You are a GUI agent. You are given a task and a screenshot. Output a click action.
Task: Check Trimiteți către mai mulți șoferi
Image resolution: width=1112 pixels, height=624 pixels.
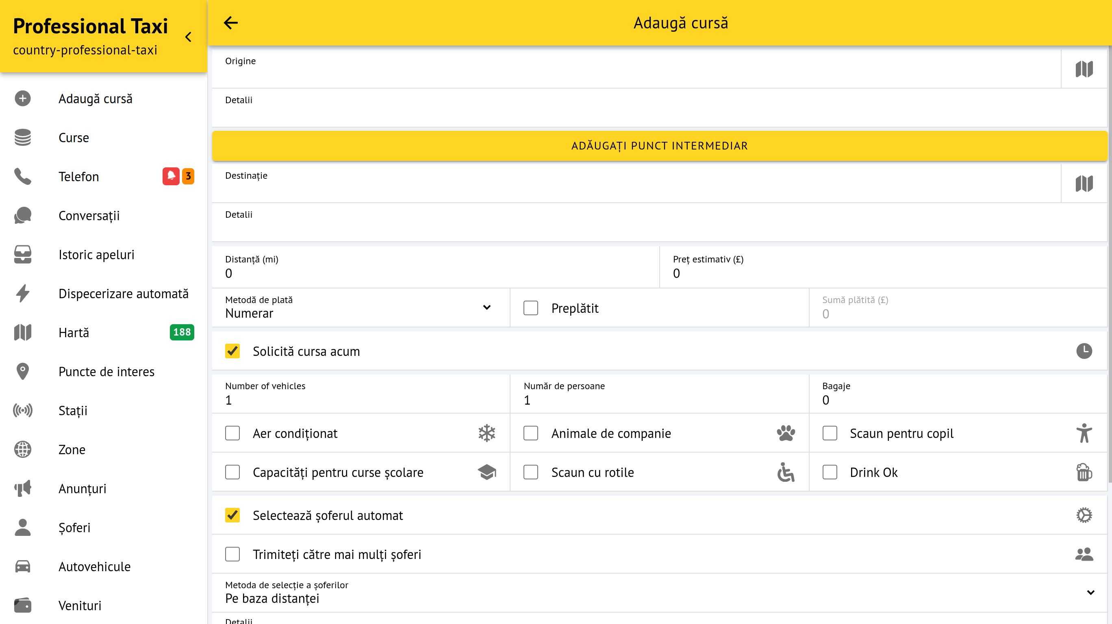[x=232, y=554]
